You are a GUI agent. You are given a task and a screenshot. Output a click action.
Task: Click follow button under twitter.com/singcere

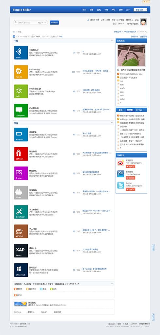point(130,189)
